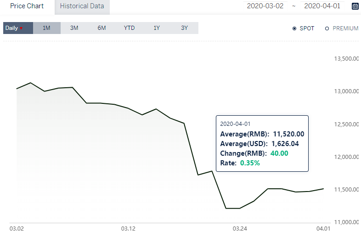This screenshot has width=361, height=237.
Task: Click the 03.12 x-axis date label
Action: [128, 229]
